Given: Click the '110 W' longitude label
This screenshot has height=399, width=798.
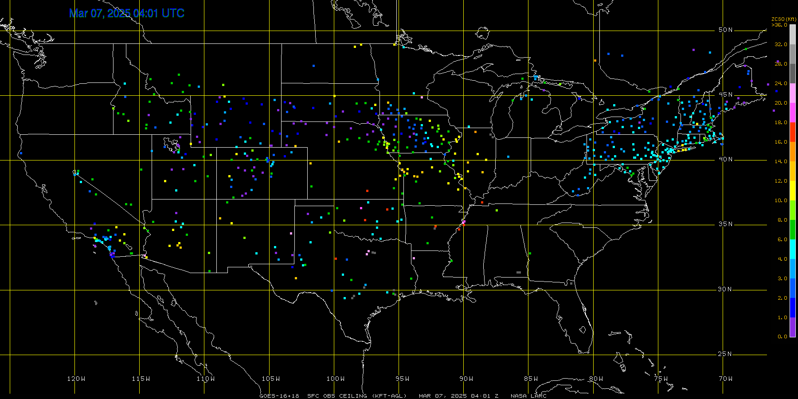Looking at the screenshot, I should click(x=206, y=379).
